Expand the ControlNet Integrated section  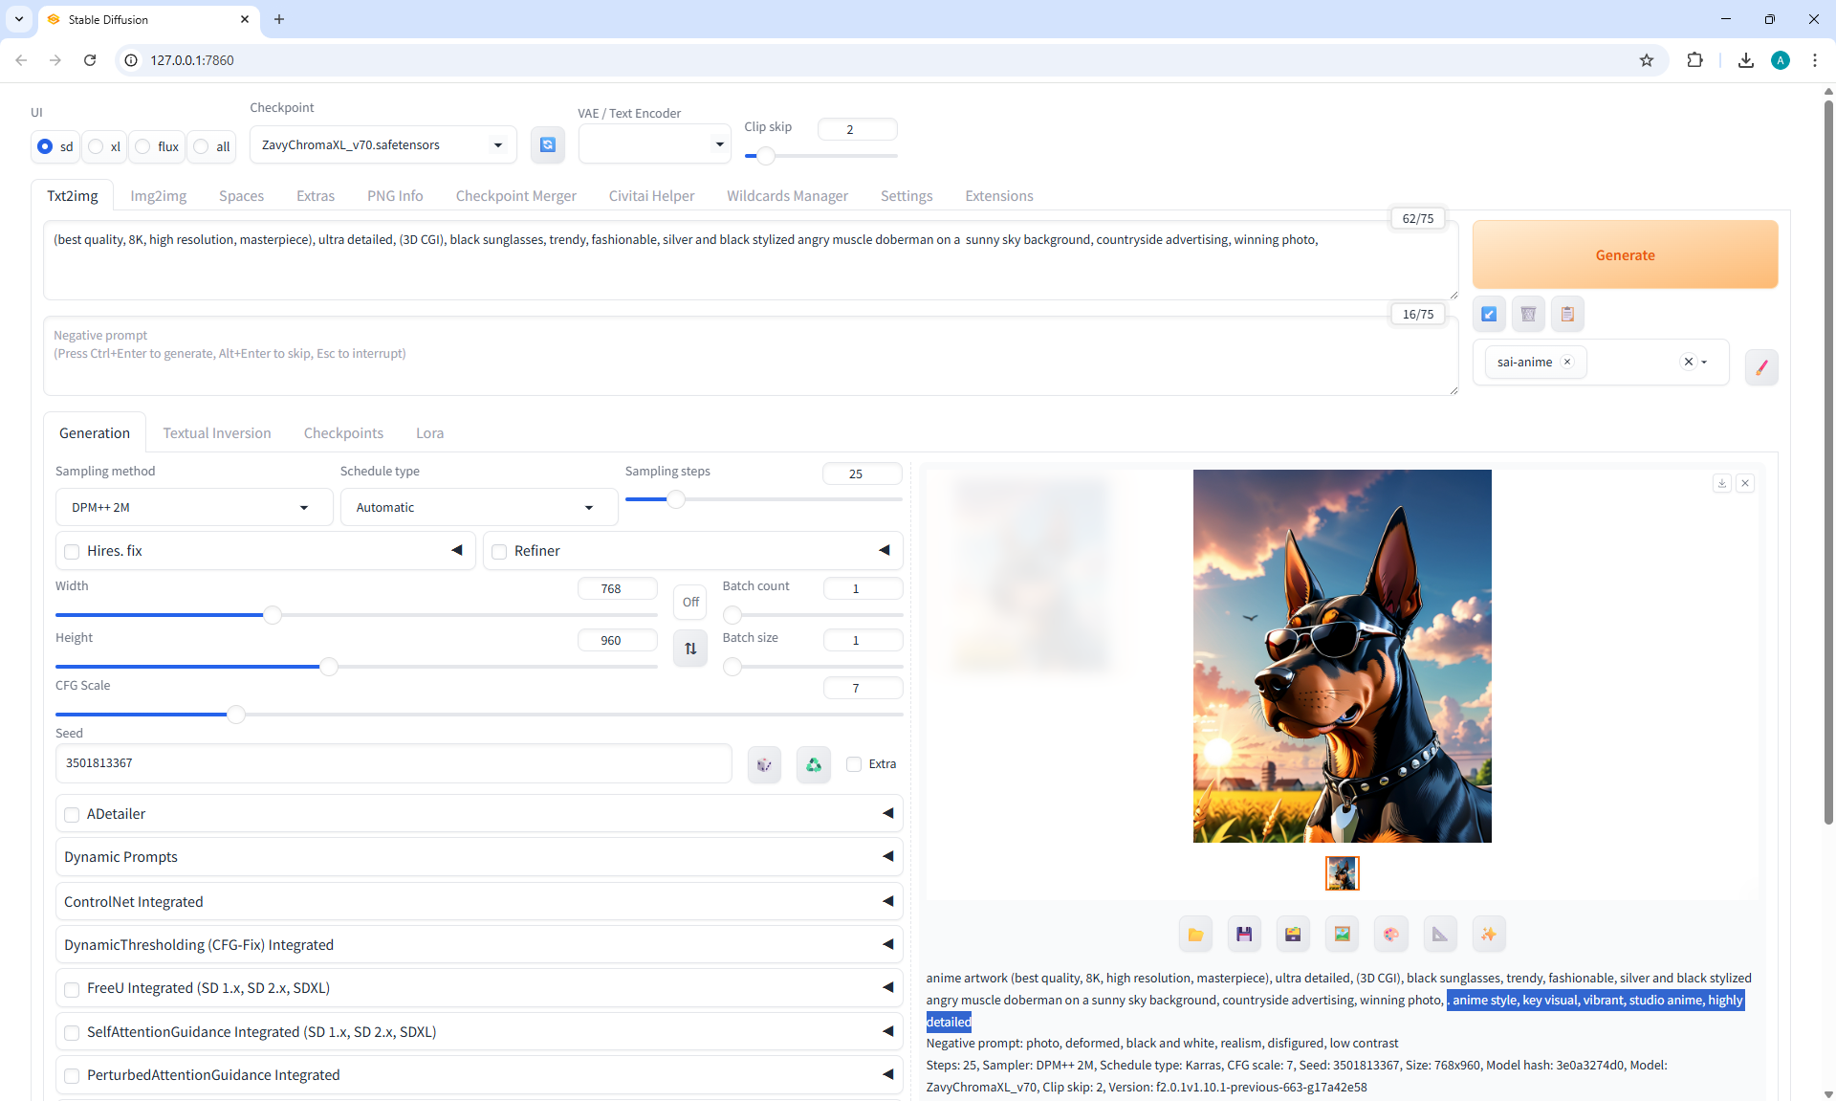478,902
